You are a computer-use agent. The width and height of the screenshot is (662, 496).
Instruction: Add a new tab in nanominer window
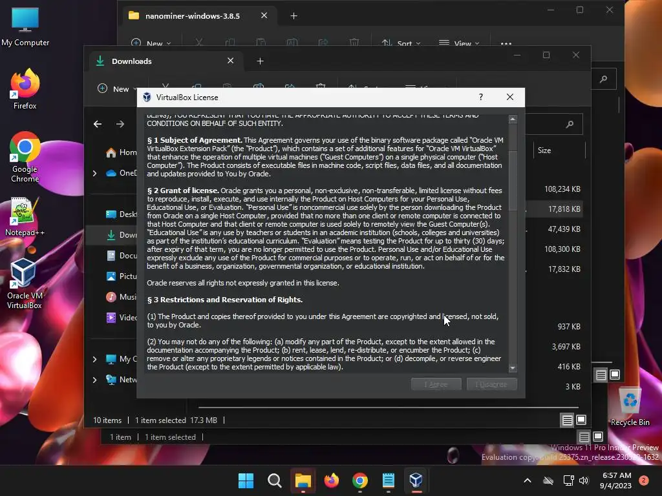(x=294, y=16)
